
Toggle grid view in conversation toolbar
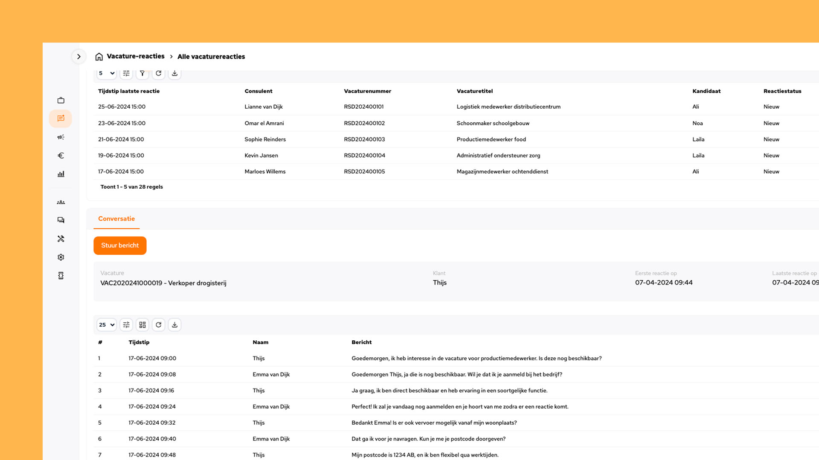(142, 325)
